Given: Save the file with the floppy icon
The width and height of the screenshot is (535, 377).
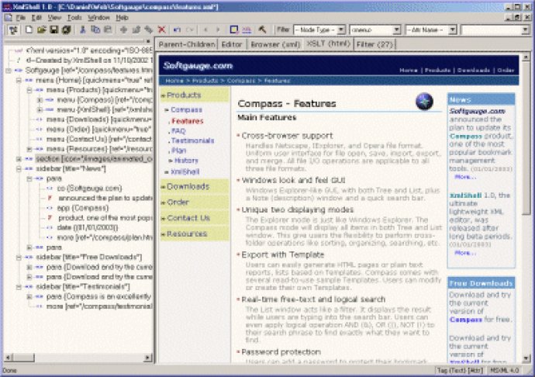Looking at the screenshot, I should (54, 30).
